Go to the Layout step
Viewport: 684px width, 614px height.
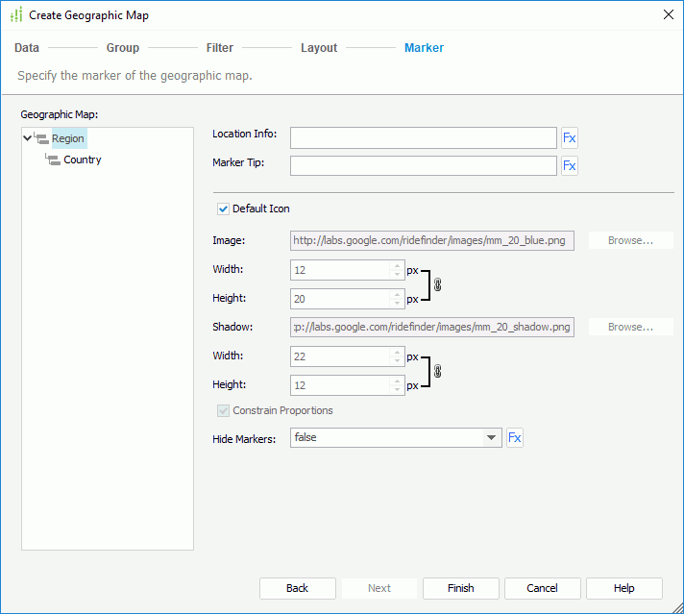tap(319, 48)
